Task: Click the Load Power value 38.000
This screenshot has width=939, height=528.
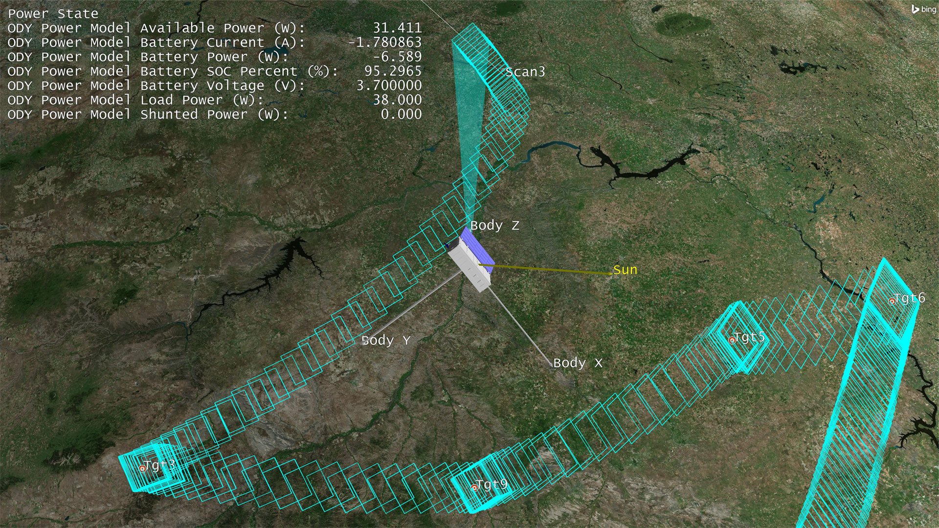Action: (x=397, y=100)
